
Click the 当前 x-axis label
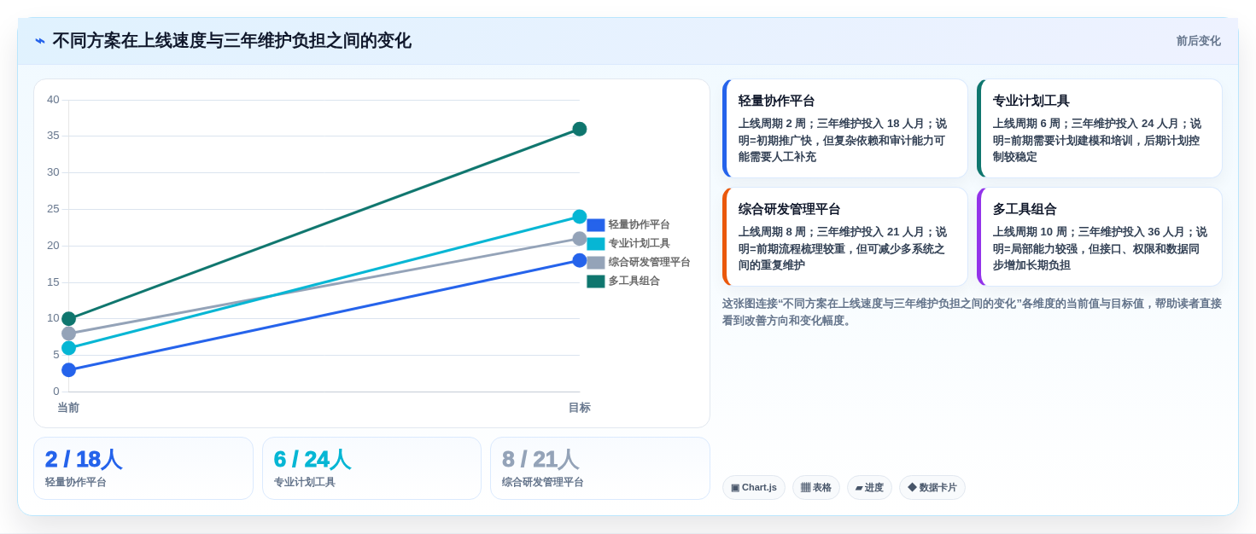(68, 408)
